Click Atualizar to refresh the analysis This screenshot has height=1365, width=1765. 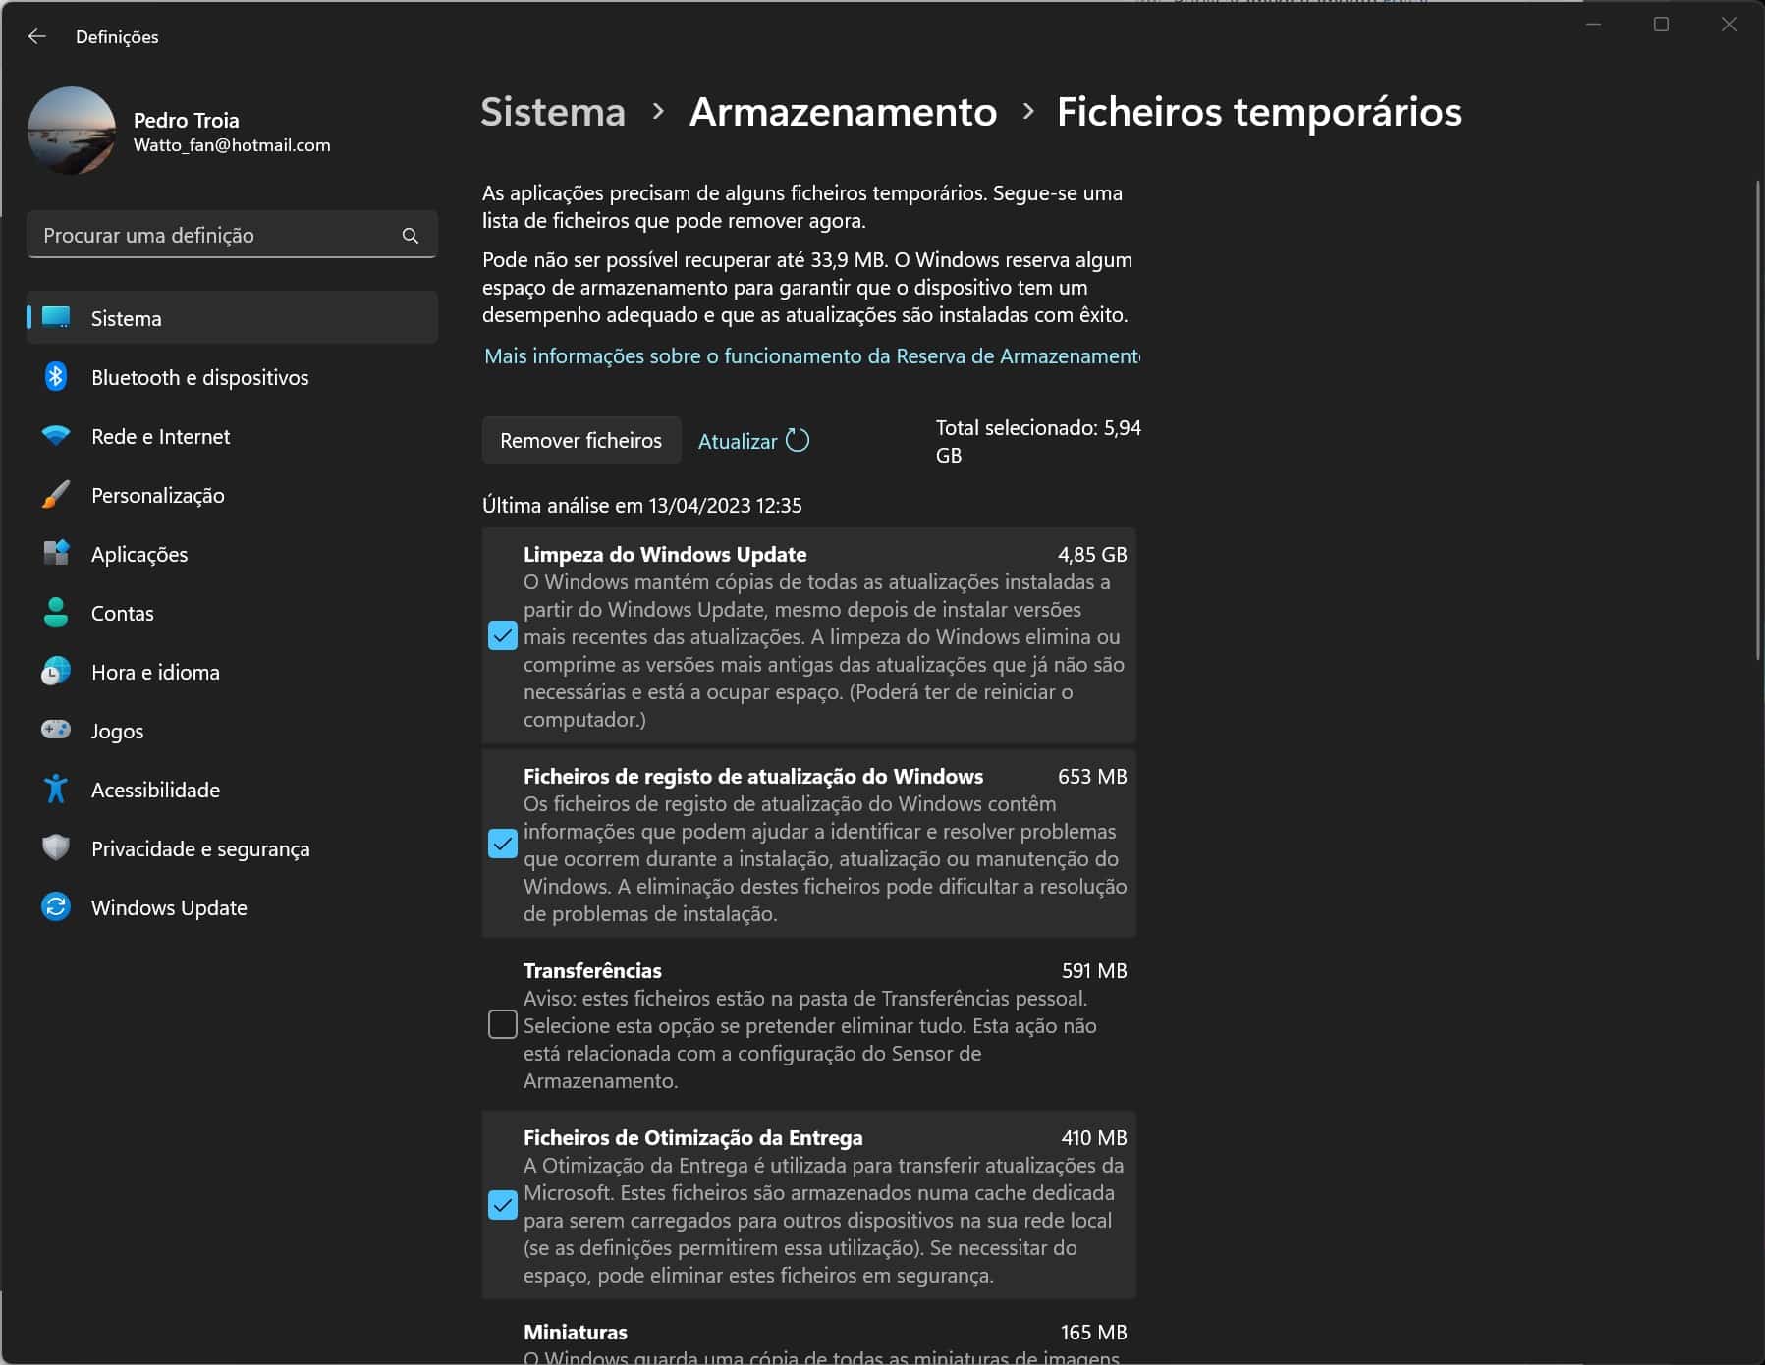[752, 441]
